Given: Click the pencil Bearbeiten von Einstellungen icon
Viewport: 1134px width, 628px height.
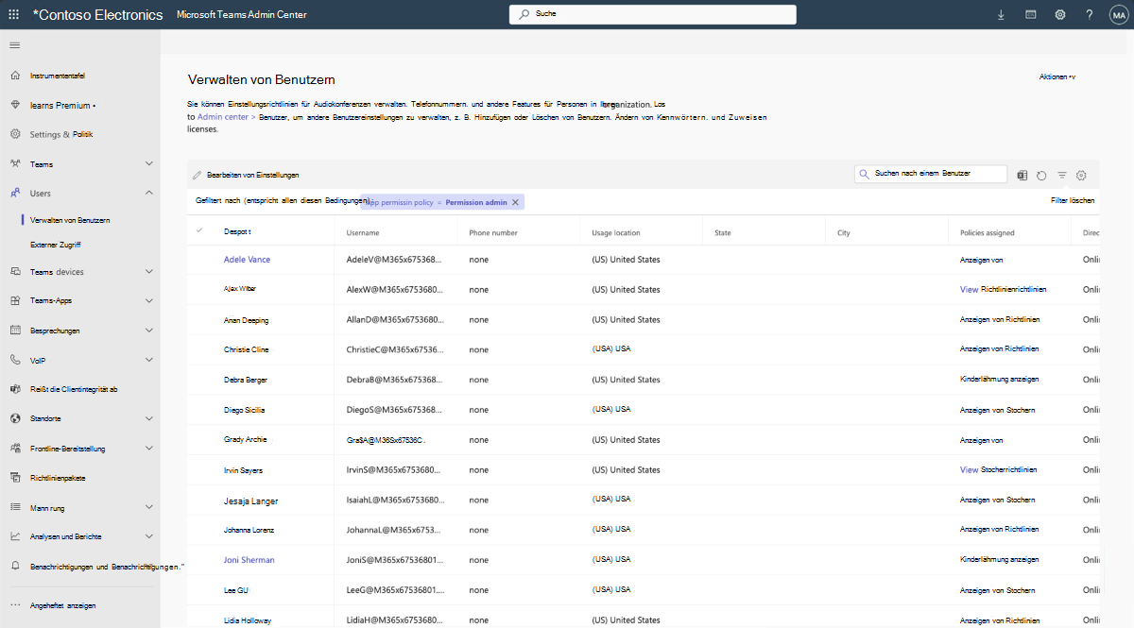Looking at the screenshot, I should click(x=198, y=175).
